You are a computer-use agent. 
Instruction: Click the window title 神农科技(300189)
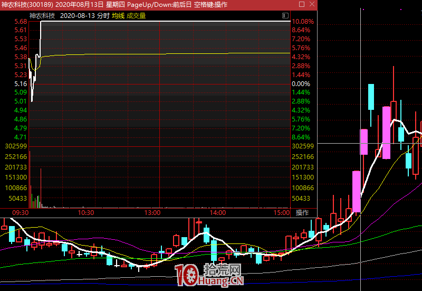pos(27,5)
